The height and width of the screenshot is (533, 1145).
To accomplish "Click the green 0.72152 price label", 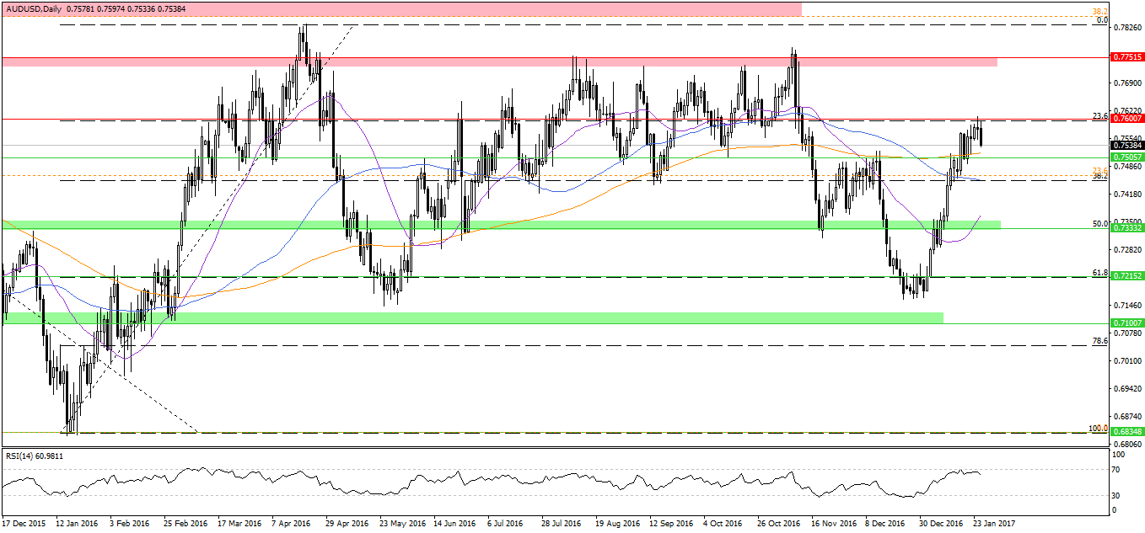I will click(1127, 276).
